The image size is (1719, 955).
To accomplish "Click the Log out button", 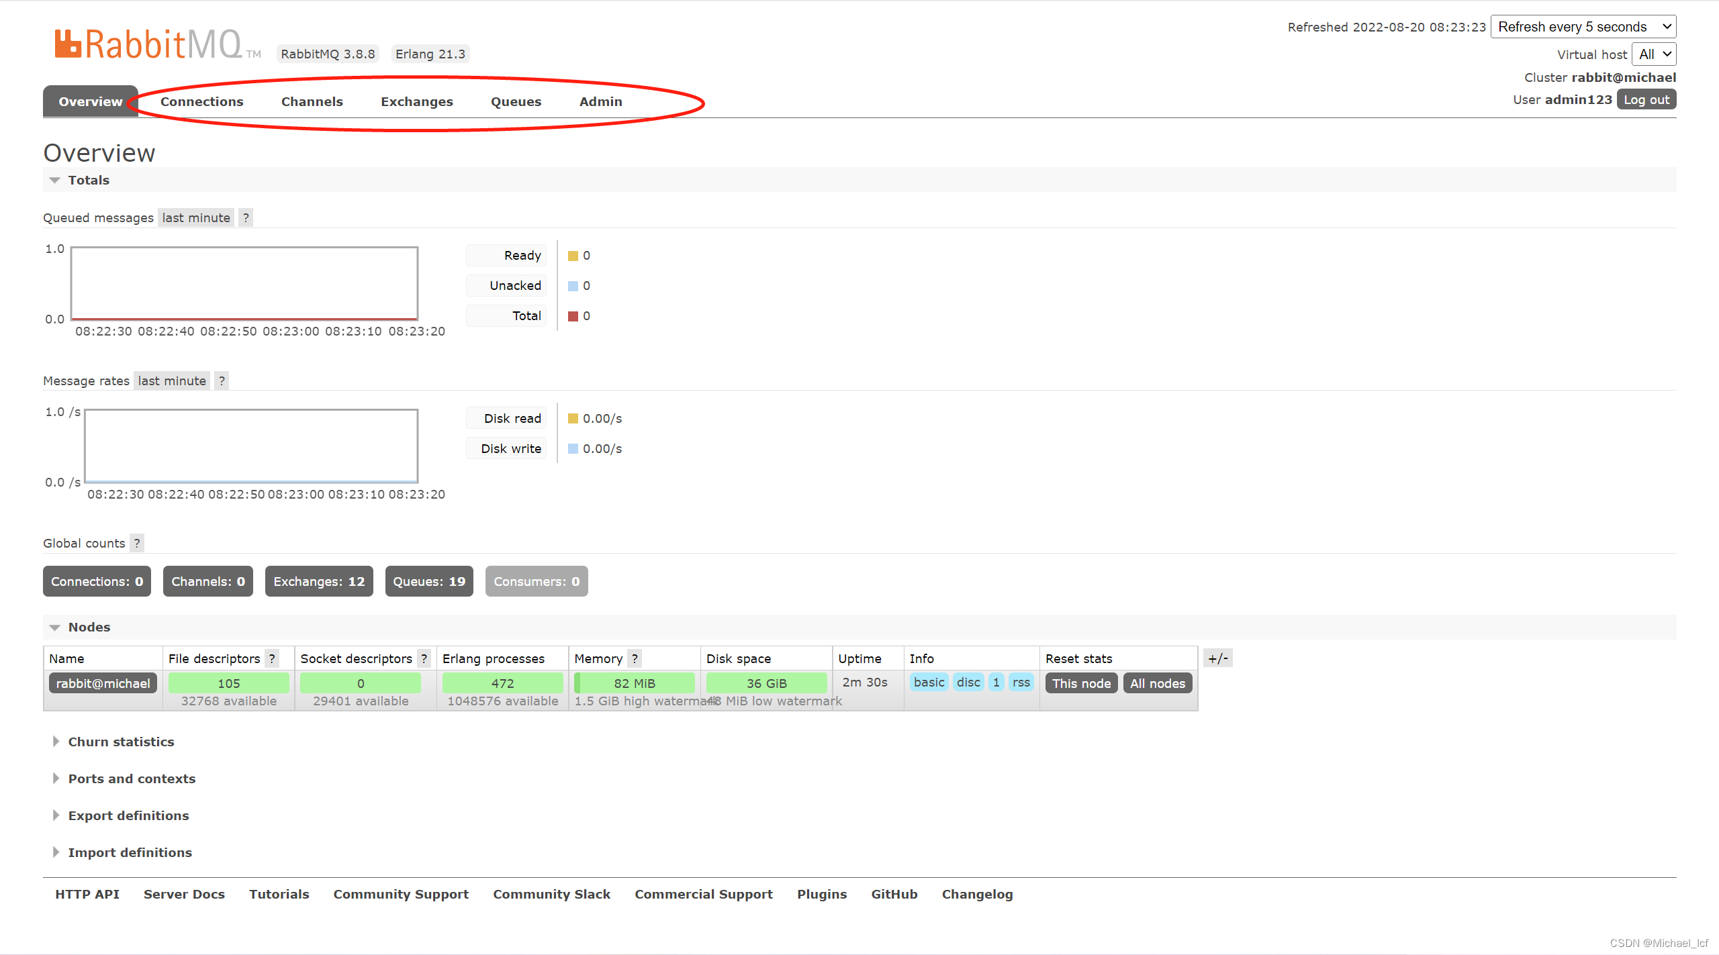I will (1646, 99).
